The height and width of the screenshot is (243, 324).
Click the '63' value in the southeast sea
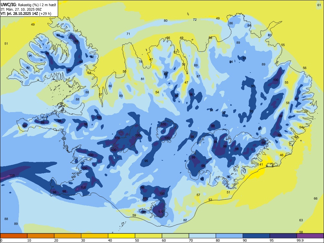click(301, 220)
